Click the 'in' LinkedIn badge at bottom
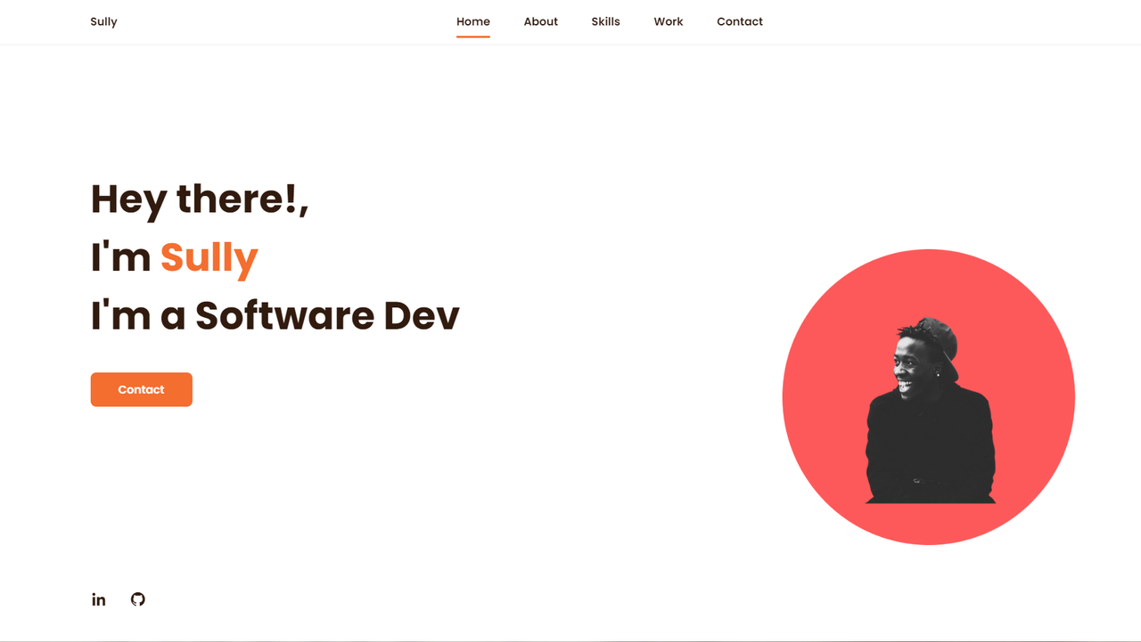Image resolution: width=1141 pixels, height=642 pixels. [98, 599]
